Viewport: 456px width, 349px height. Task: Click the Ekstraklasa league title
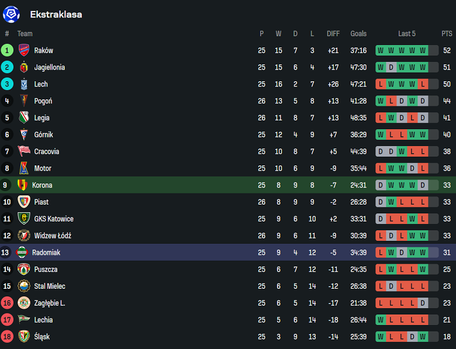(56, 15)
